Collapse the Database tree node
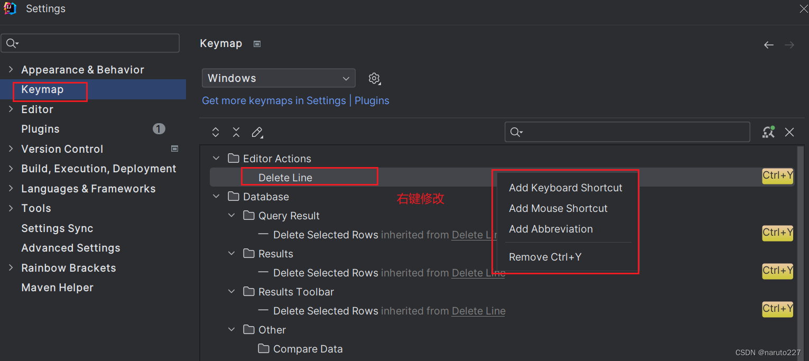The height and width of the screenshot is (361, 809). point(216,196)
